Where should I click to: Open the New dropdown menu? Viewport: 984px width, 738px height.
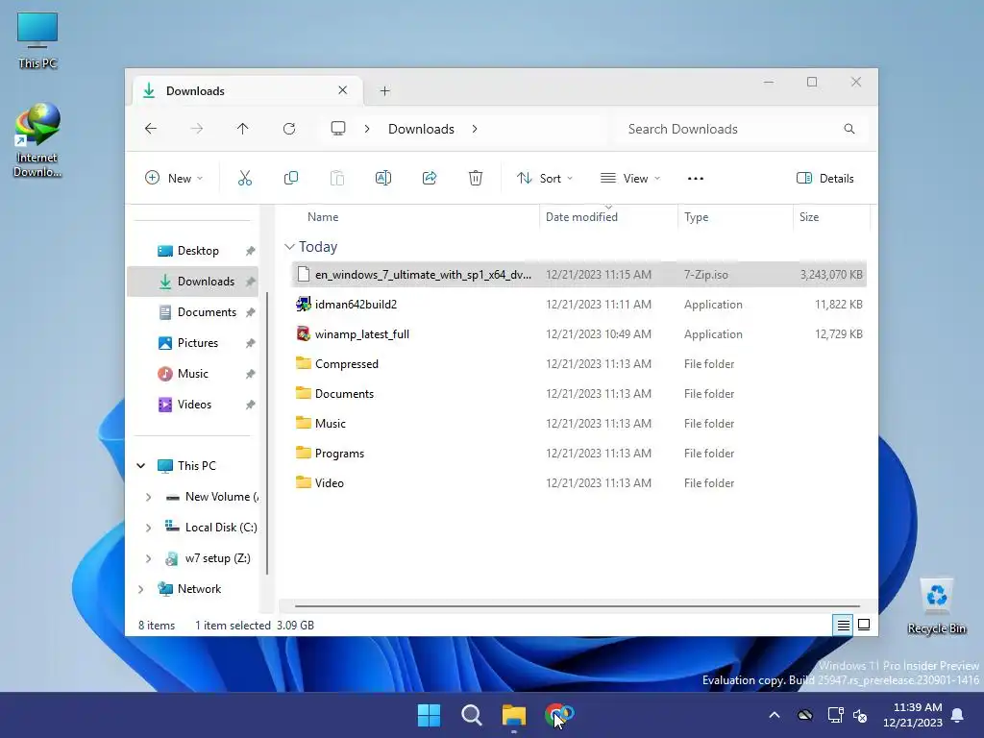(x=174, y=178)
